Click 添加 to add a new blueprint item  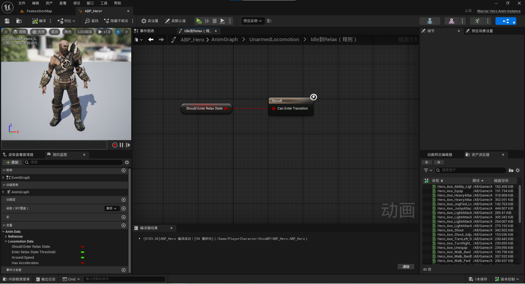click(12, 162)
